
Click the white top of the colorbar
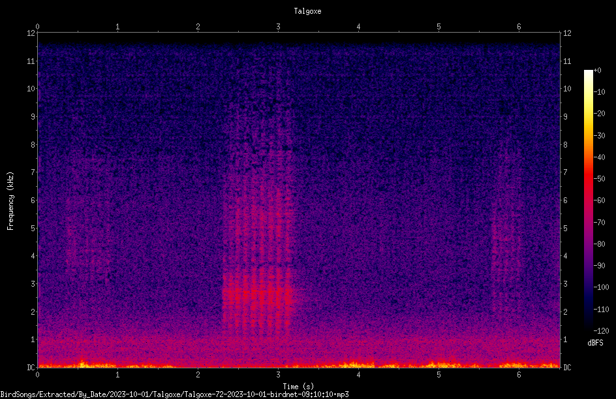[x=588, y=74]
